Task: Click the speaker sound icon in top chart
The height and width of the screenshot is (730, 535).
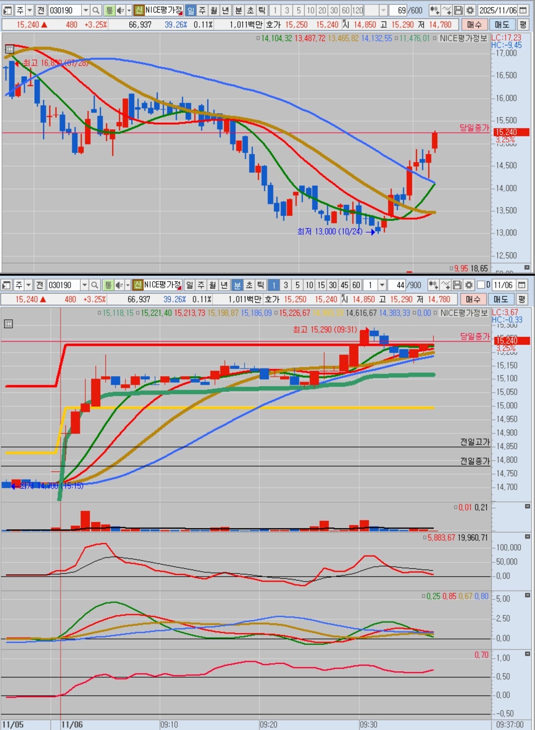Action: coord(121,10)
